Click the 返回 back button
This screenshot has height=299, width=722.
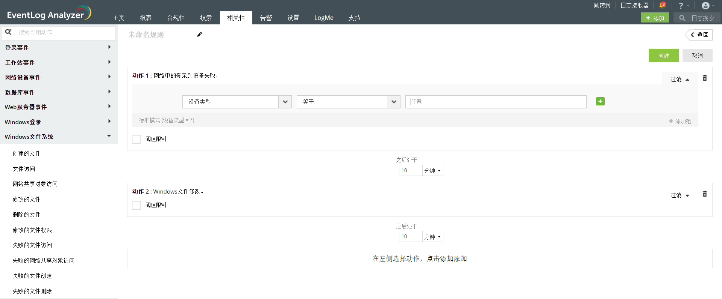[x=699, y=35]
